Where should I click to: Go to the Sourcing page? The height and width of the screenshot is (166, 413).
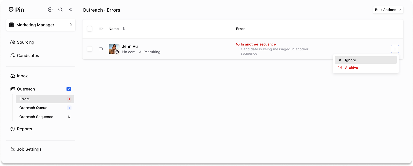click(26, 42)
